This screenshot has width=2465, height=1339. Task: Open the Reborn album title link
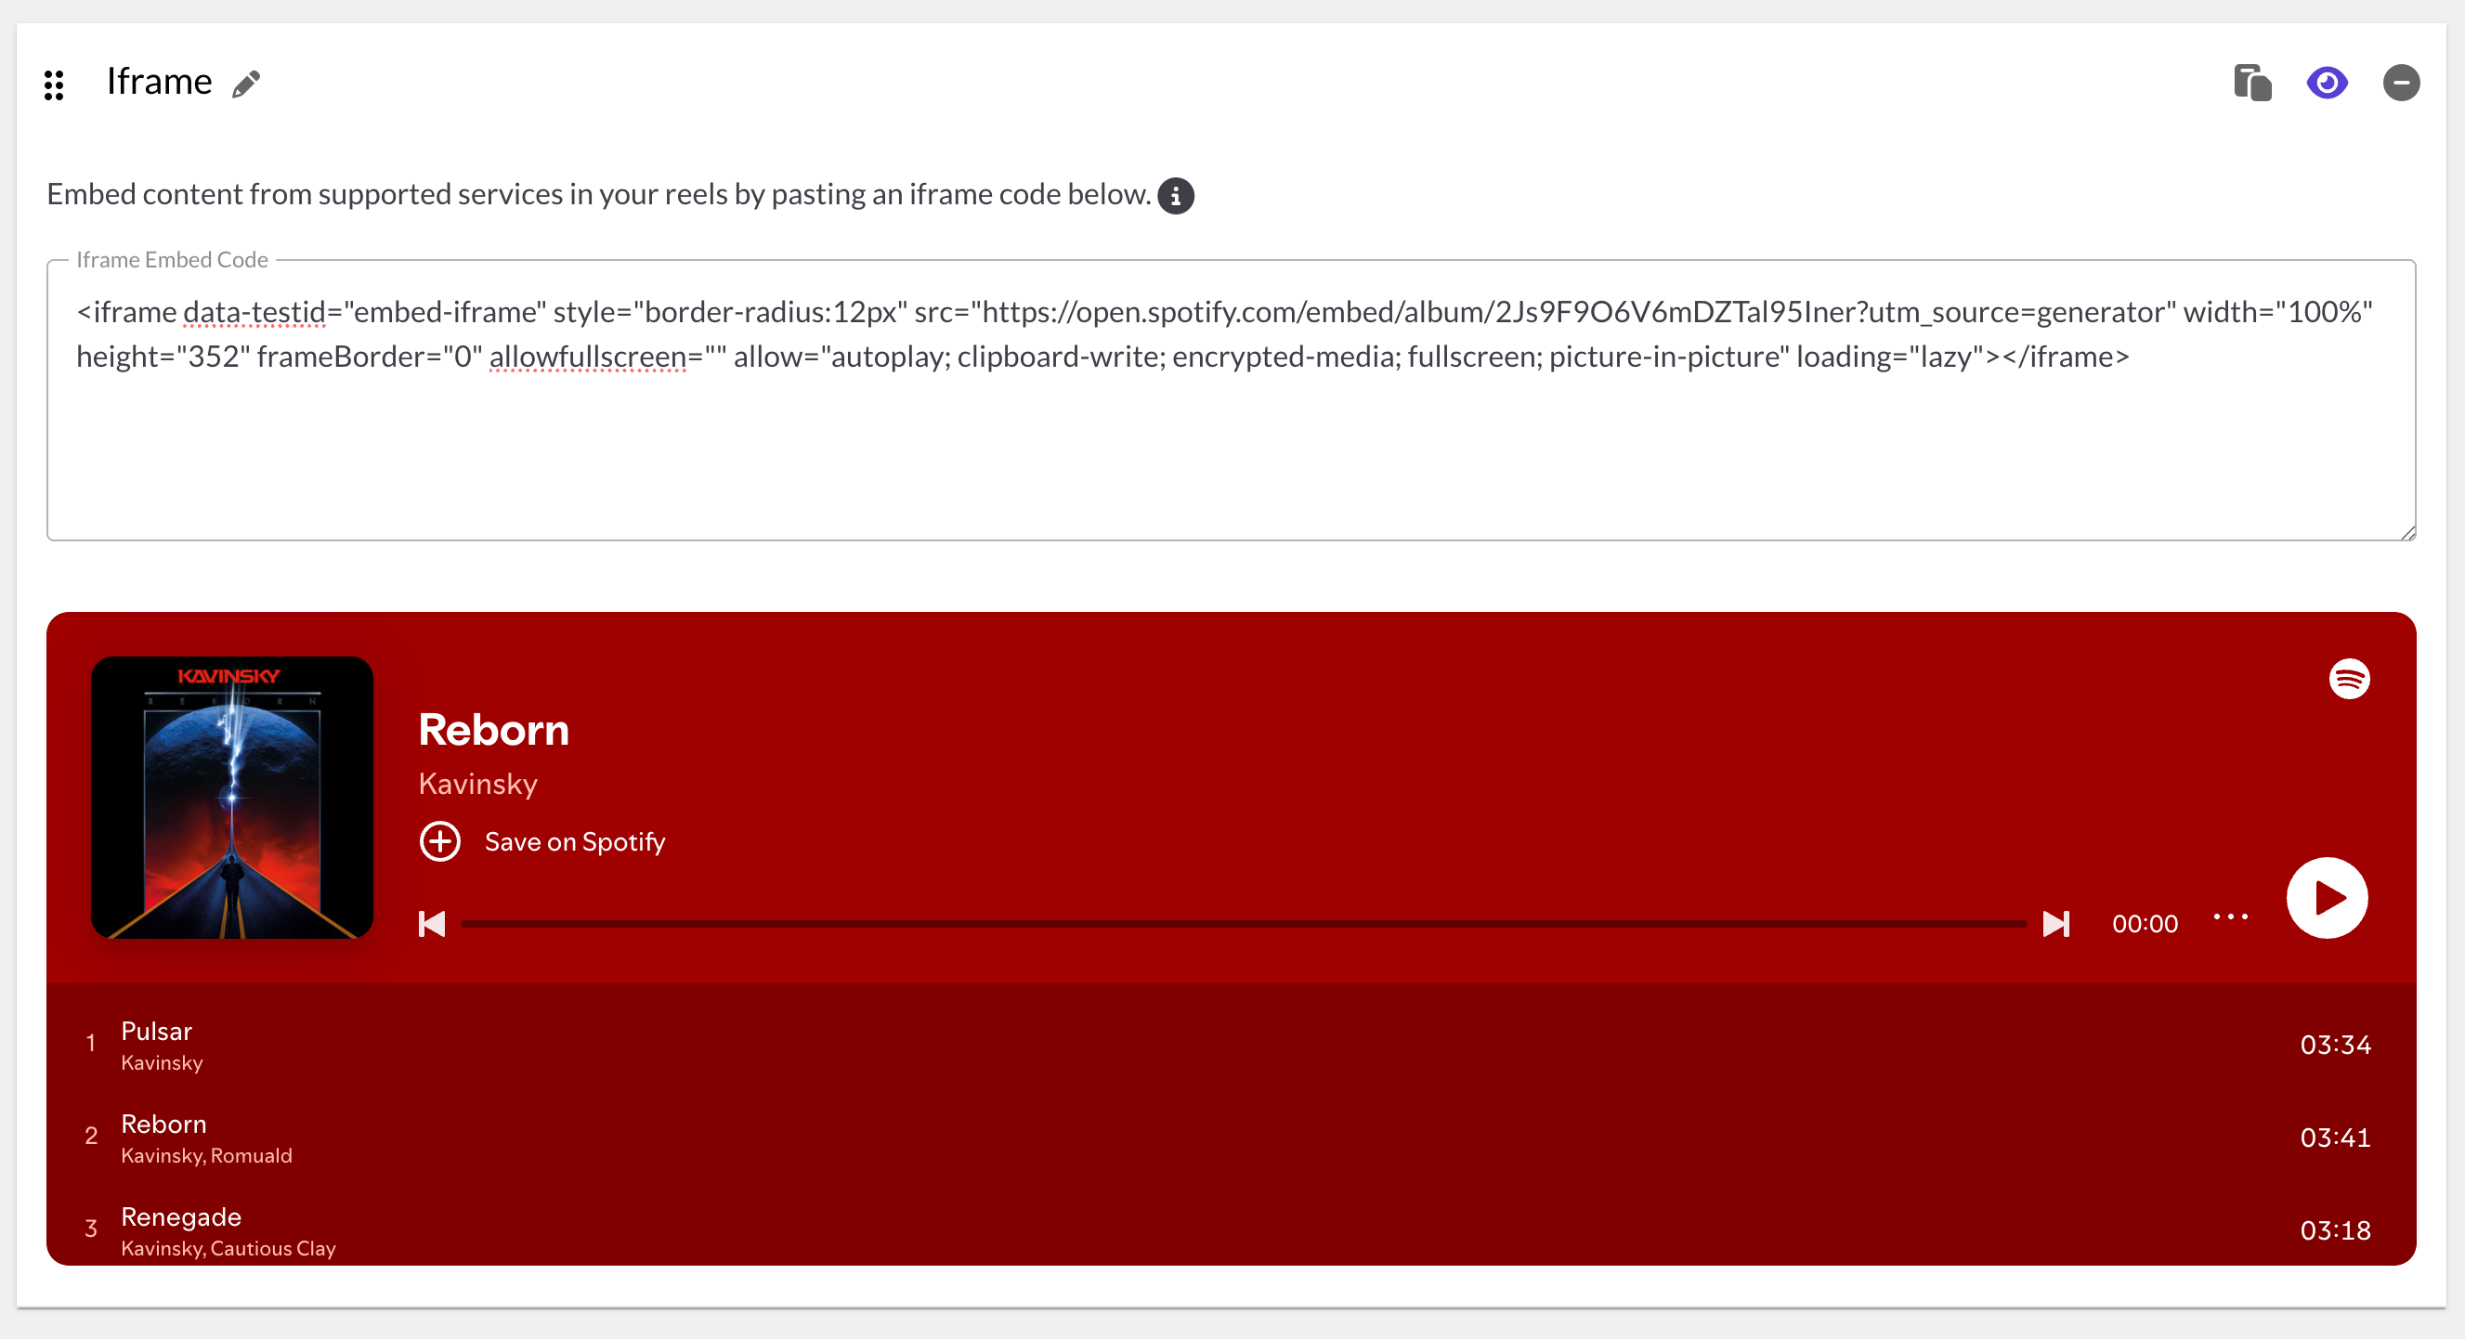(x=494, y=731)
